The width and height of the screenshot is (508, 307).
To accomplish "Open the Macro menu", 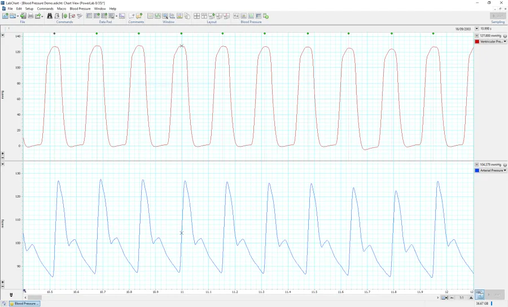I will [62, 9].
